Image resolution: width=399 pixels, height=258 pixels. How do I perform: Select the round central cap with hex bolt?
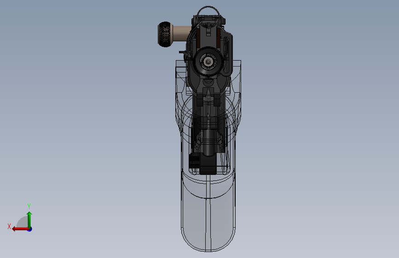[208, 62]
